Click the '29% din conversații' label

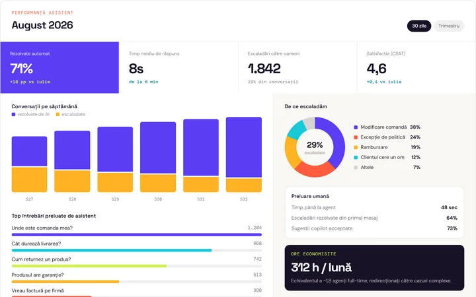coord(273,82)
